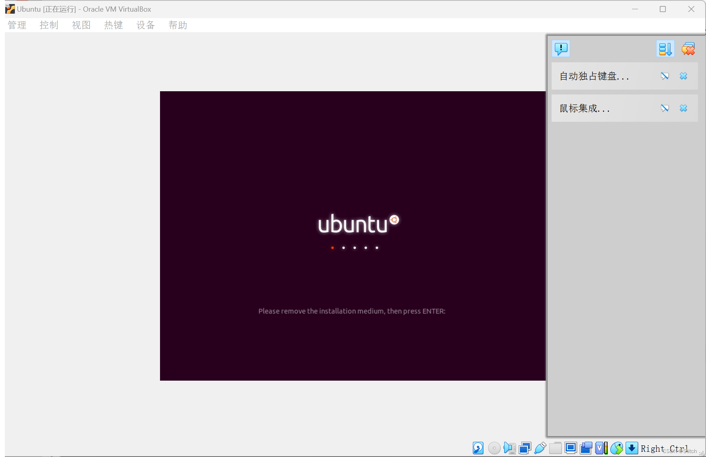This screenshot has width=706, height=457.
Task: Click the keyboard capture arrow status icon
Action: tap(632, 448)
